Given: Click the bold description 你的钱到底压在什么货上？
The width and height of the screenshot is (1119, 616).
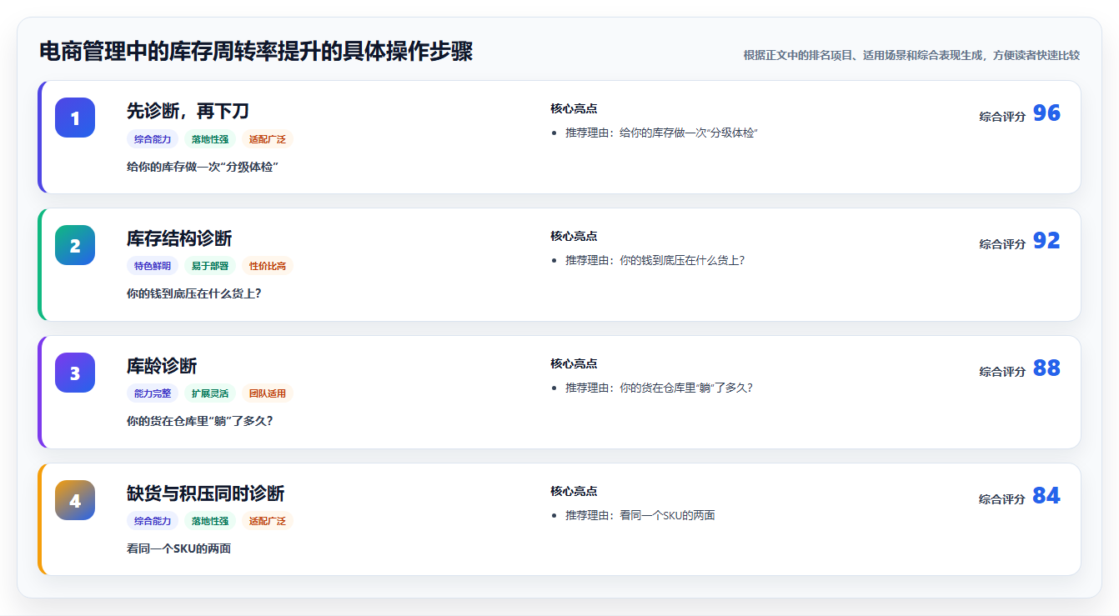Looking at the screenshot, I should point(194,293).
